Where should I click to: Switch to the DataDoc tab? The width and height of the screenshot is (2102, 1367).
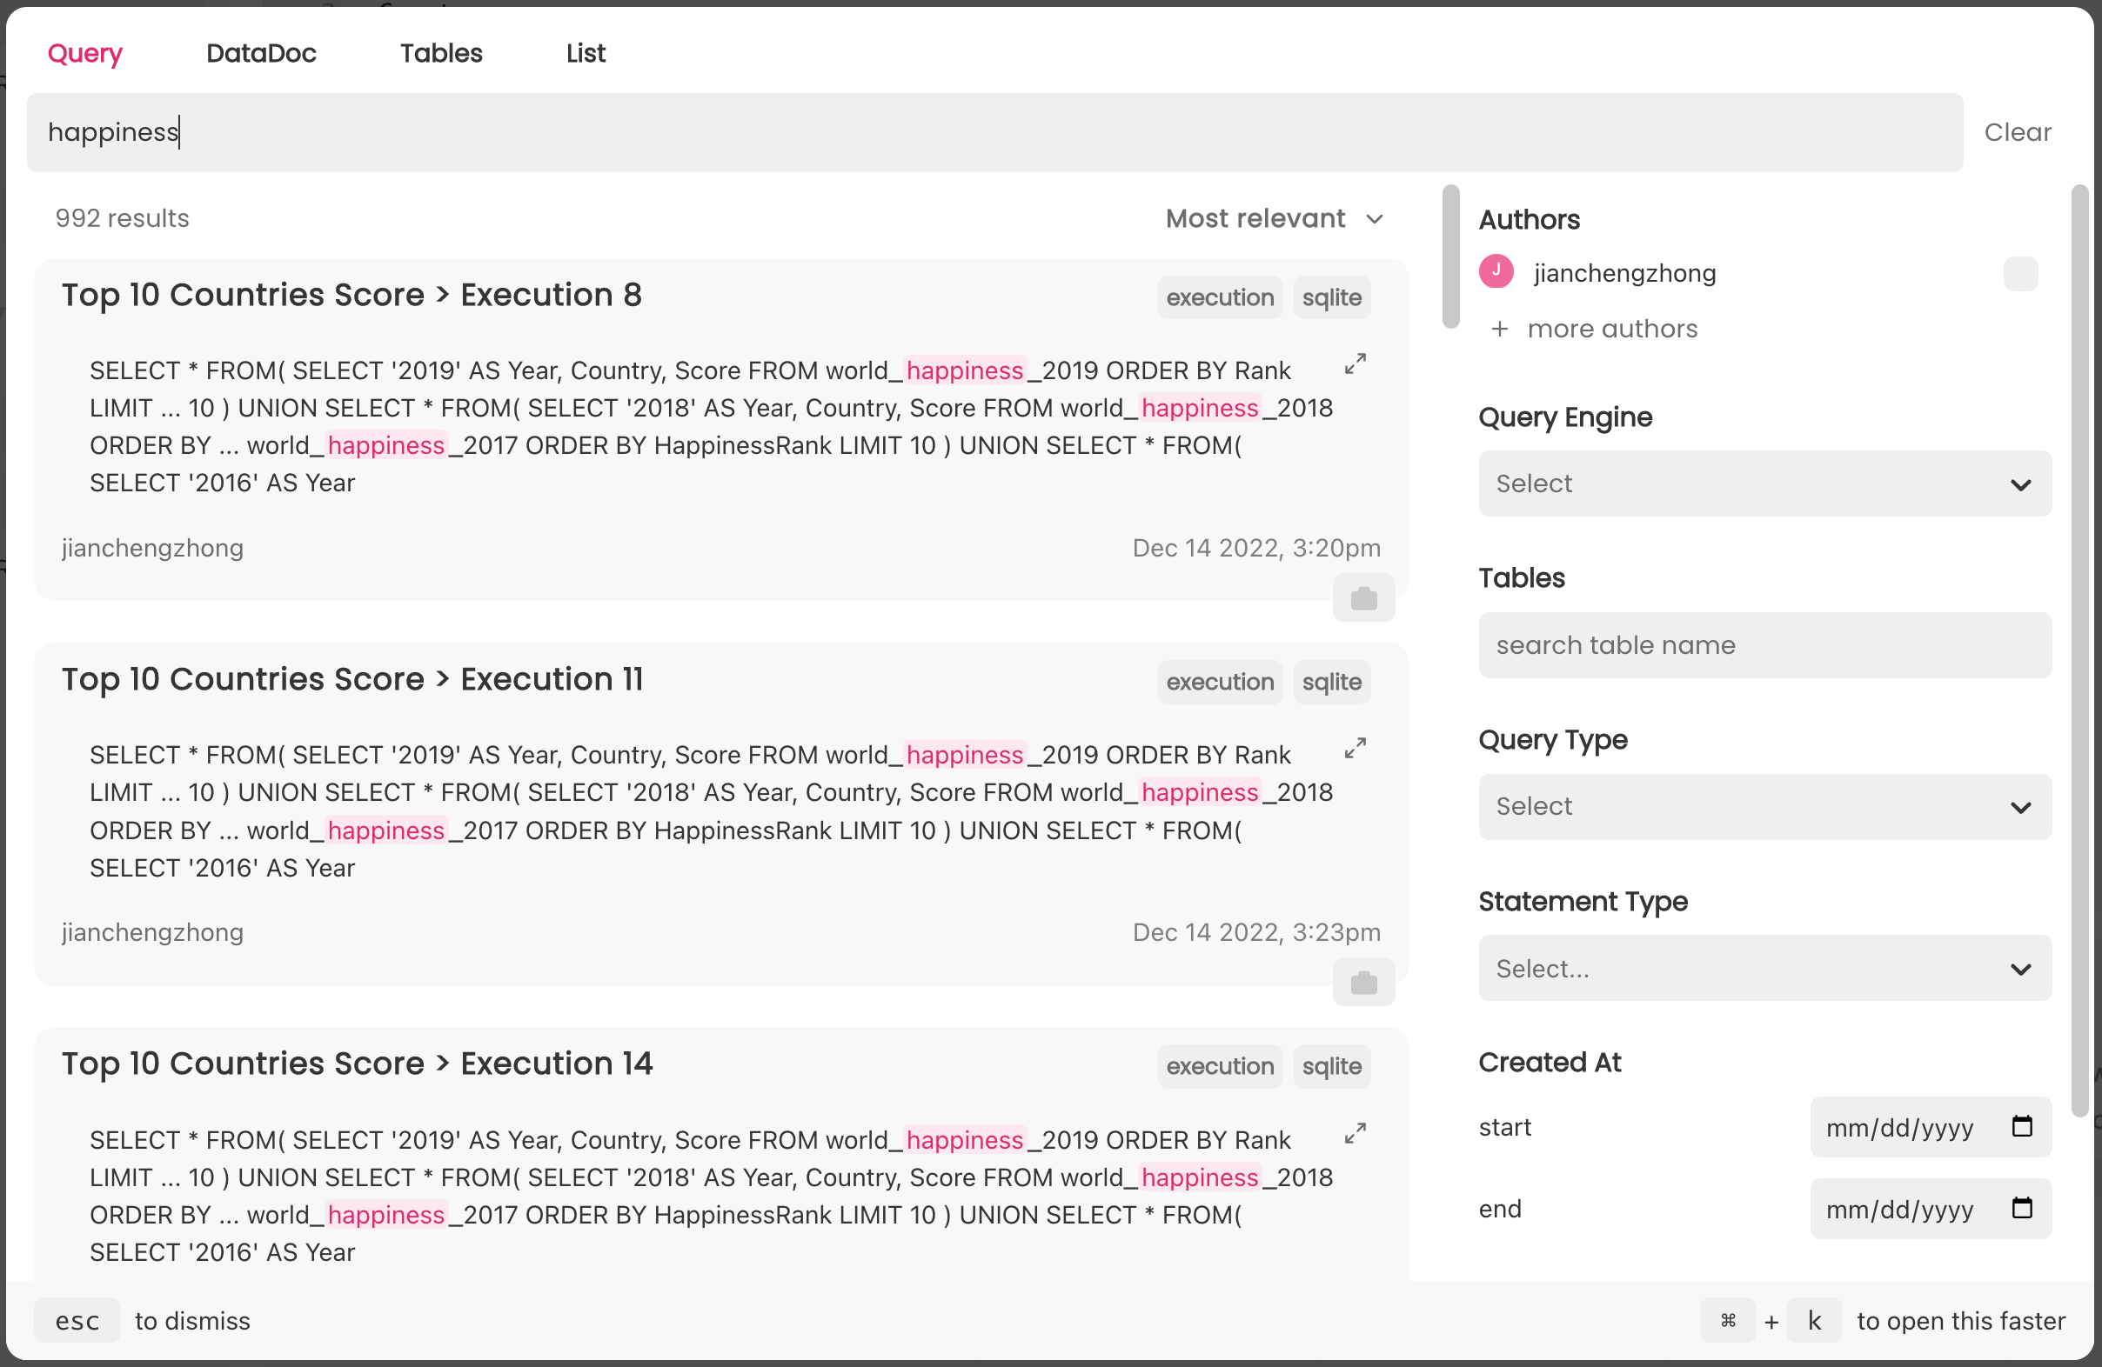pos(260,53)
